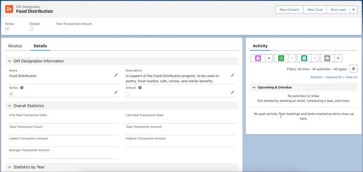Click the Filters: All time text
363x172 pixels.
point(298,69)
